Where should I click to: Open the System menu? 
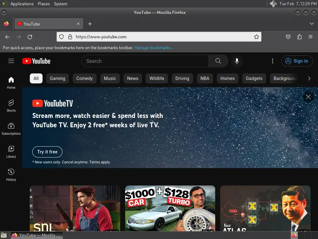pos(61,4)
